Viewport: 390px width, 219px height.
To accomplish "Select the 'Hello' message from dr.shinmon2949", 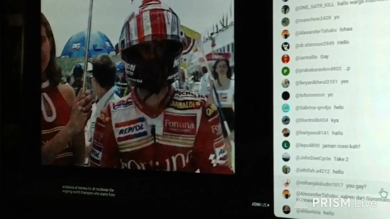I will (x=343, y=43).
